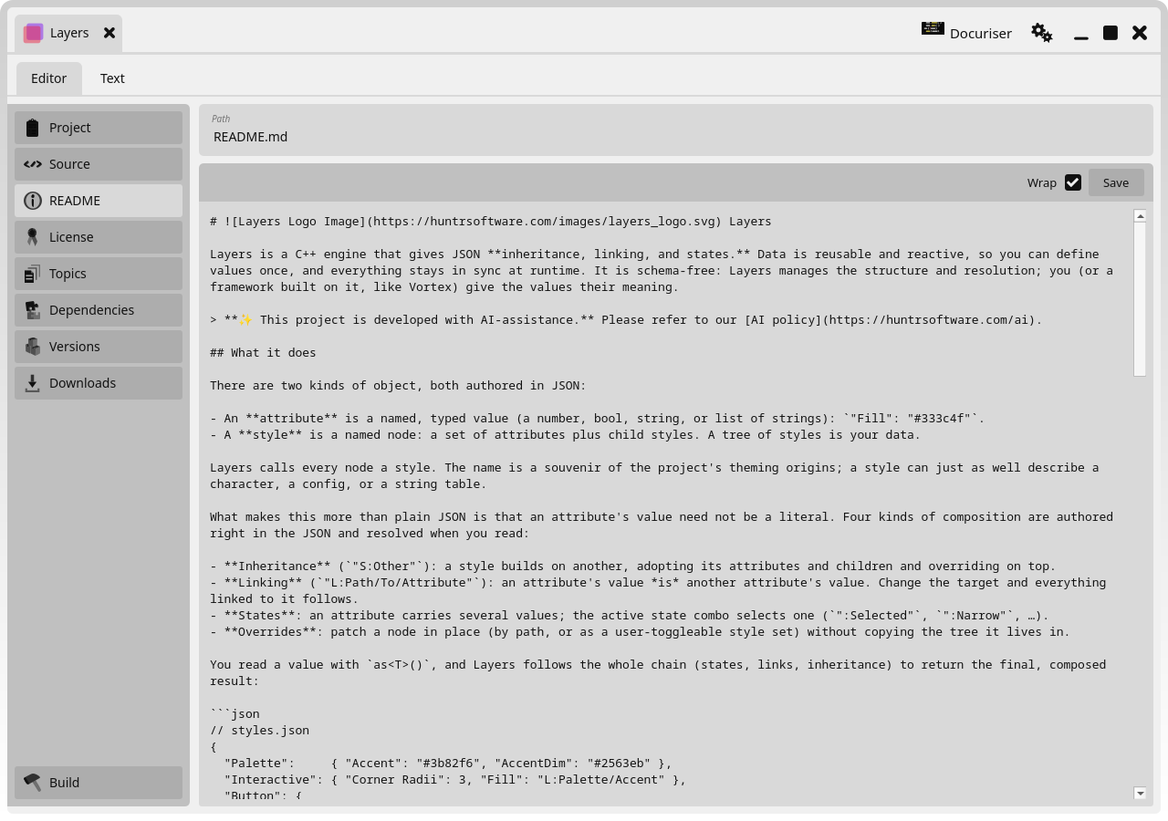Click the blocks icon beside Dependencies
Screen dimensions: 1168x821
(x=33, y=310)
